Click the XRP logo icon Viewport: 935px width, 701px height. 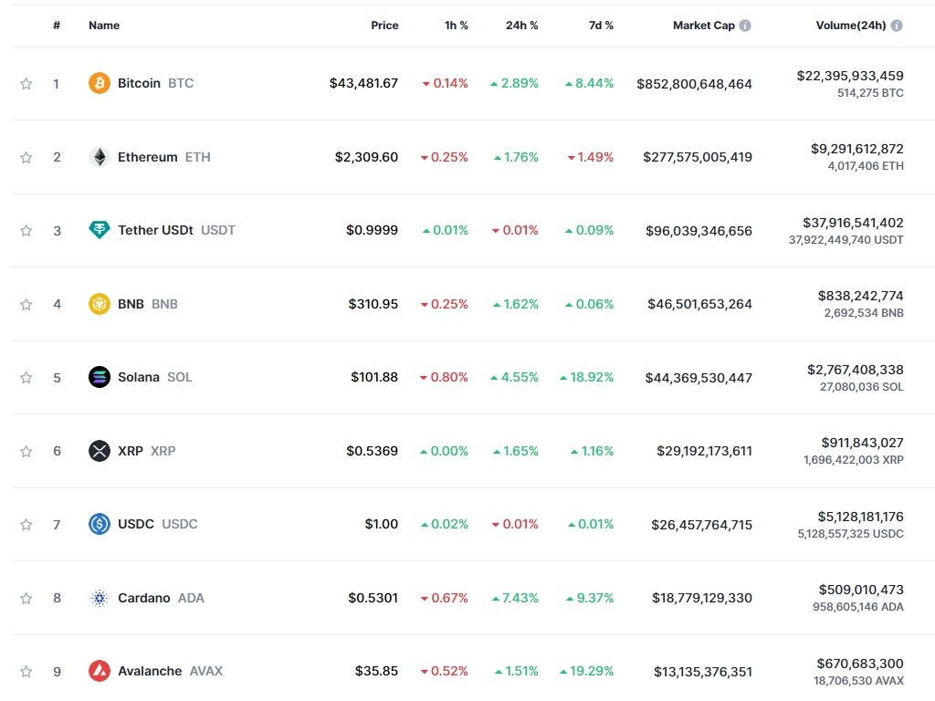[x=99, y=451]
